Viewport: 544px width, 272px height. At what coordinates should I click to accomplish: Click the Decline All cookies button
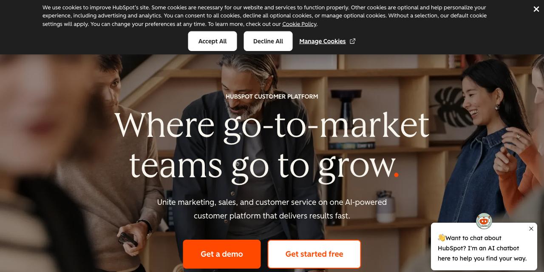[268, 41]
